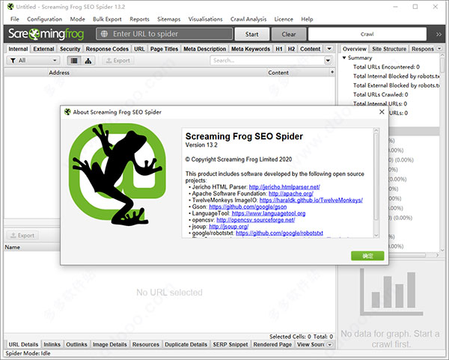Switch to the External tab

(x=43, y=49)
